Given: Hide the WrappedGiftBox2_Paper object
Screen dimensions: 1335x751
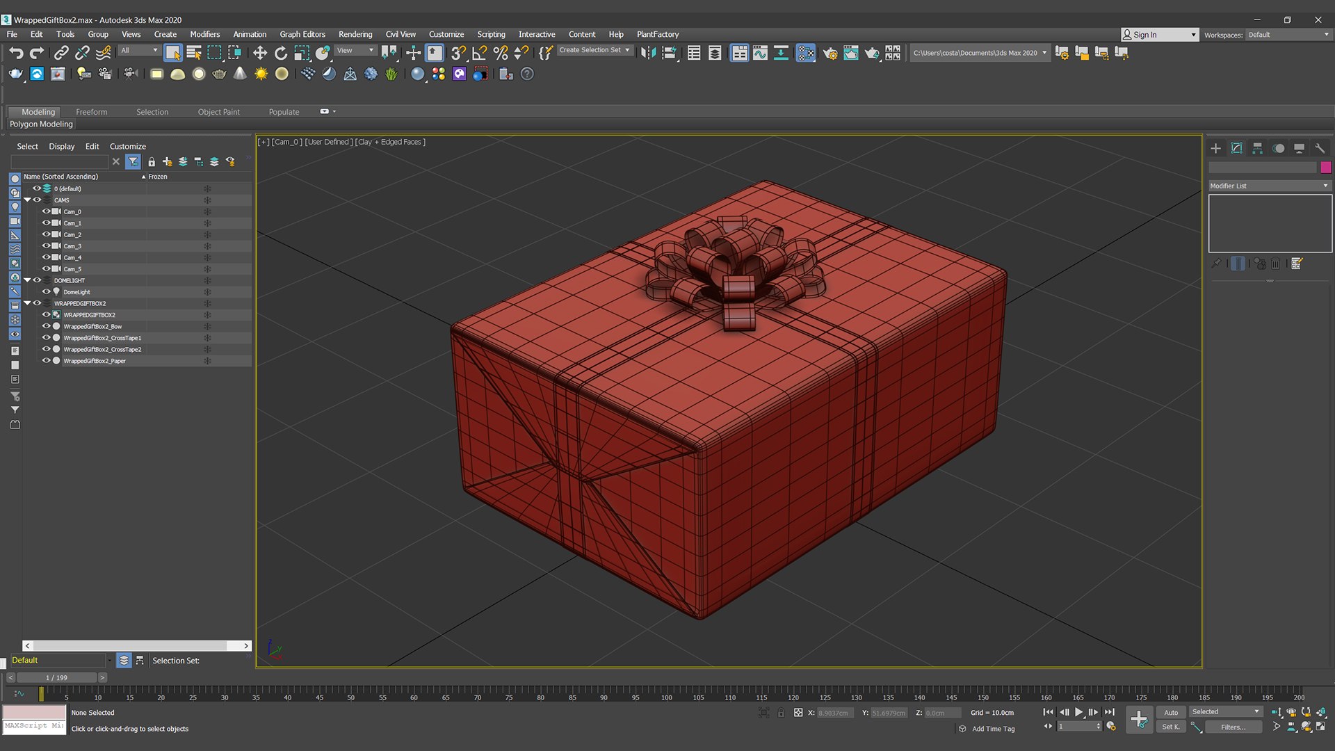Looking at the screenshot, I should coord(47,360).
